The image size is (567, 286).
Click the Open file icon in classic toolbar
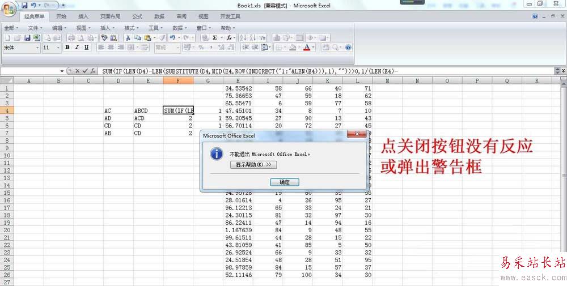17,37
